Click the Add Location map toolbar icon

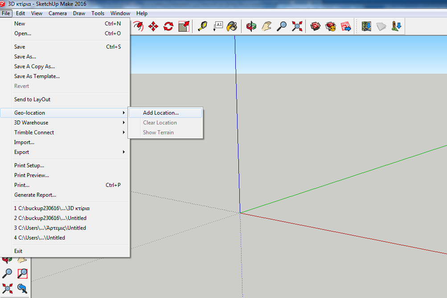[x=366, y=27]
